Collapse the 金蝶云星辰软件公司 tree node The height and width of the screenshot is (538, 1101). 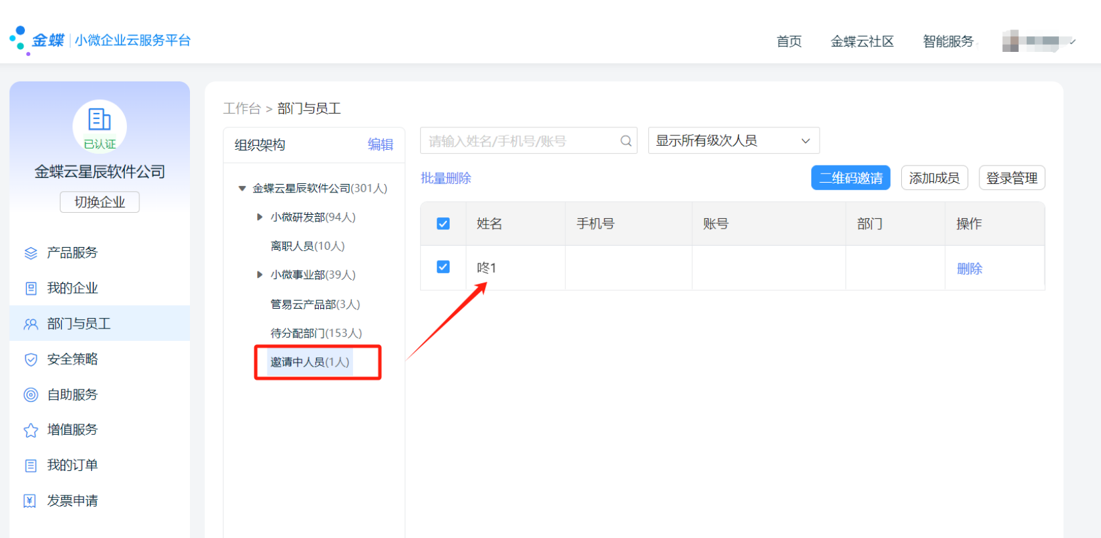[242, 189]
